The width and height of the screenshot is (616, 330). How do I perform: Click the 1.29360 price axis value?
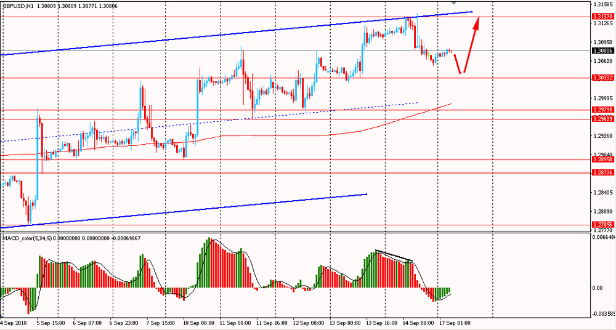(604, 136)
